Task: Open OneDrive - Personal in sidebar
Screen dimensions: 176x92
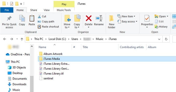Action: tap(18, 54)
